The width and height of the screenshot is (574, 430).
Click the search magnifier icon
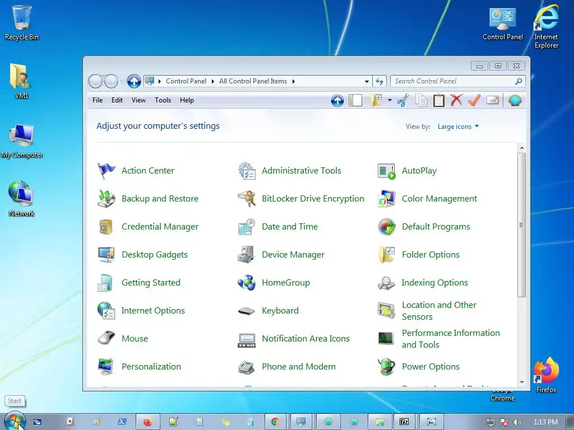(519, 81)
